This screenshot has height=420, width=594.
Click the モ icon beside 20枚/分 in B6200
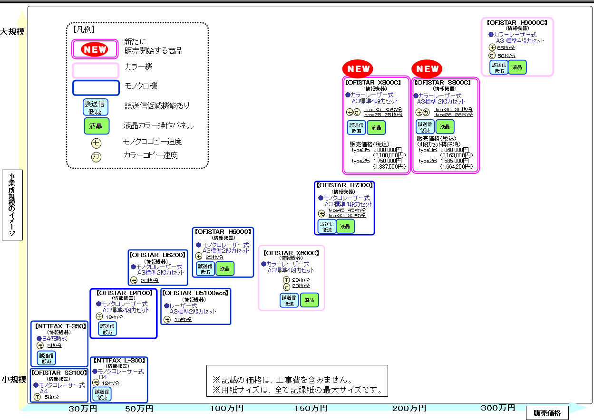pos(134,280)
